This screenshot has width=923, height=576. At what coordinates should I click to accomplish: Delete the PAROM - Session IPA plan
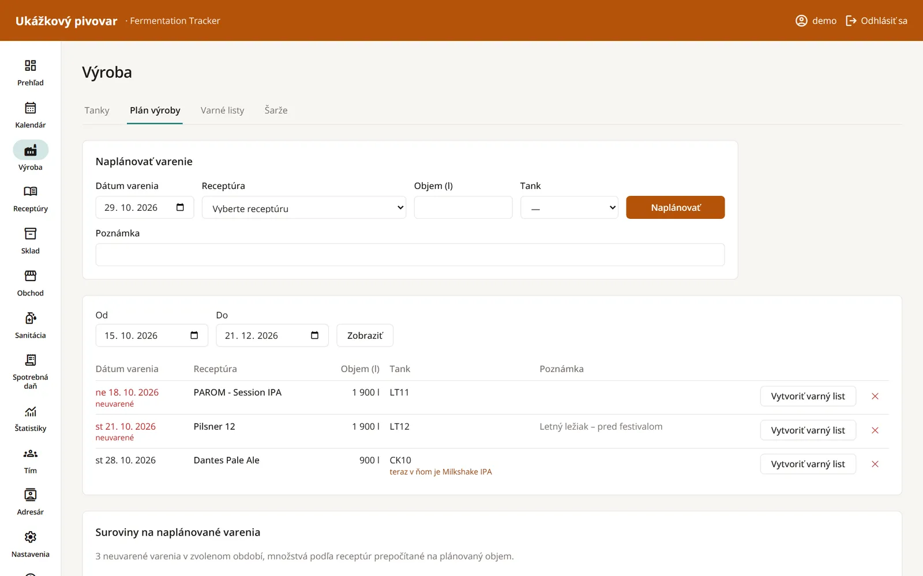tap(875, 396)
